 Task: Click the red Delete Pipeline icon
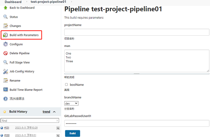[5, 53]
